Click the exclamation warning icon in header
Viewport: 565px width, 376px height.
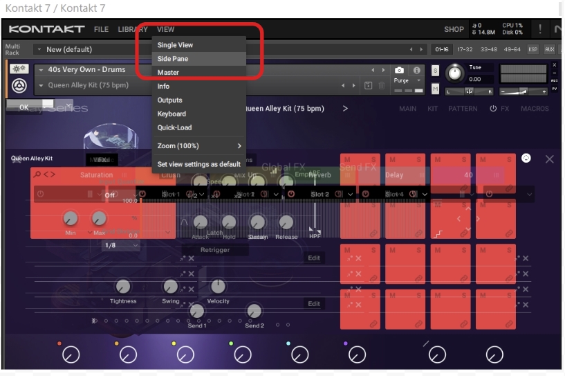click(540, 29)
